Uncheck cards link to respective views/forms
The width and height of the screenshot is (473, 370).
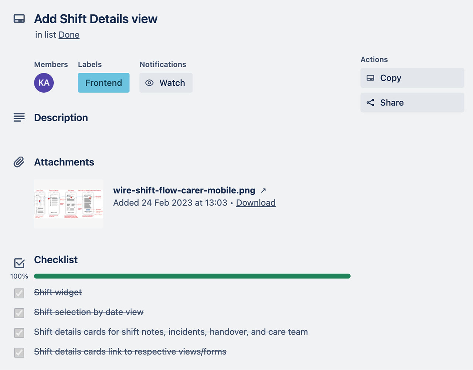click(19, 353)
